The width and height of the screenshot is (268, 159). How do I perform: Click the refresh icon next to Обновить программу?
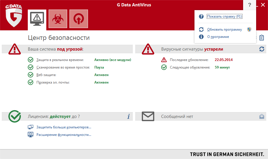201,29
